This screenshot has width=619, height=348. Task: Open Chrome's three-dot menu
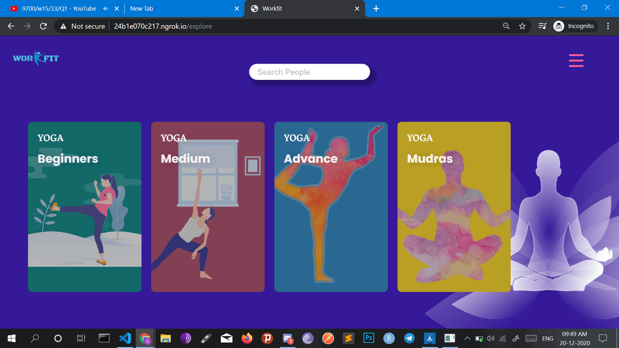(x=608, y=26)
